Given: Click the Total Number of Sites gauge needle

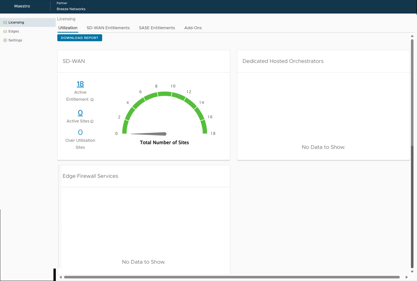Looking at the screenshot, I should pyautogui.click(x=148, y=133).
